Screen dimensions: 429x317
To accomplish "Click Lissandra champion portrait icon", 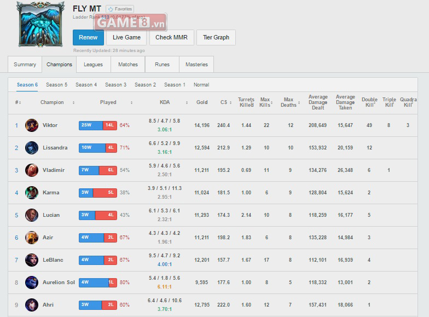I will (x=32, y=148).
